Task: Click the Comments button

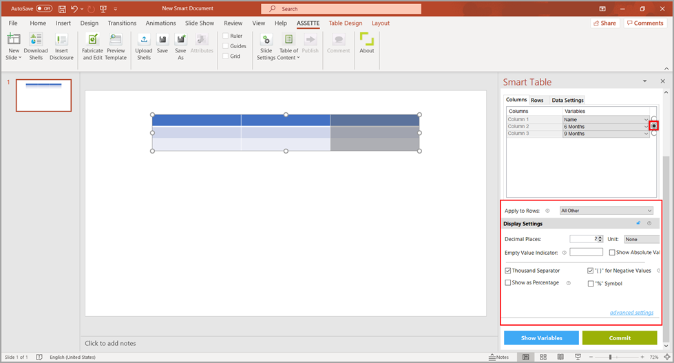Action: (645, 23)
